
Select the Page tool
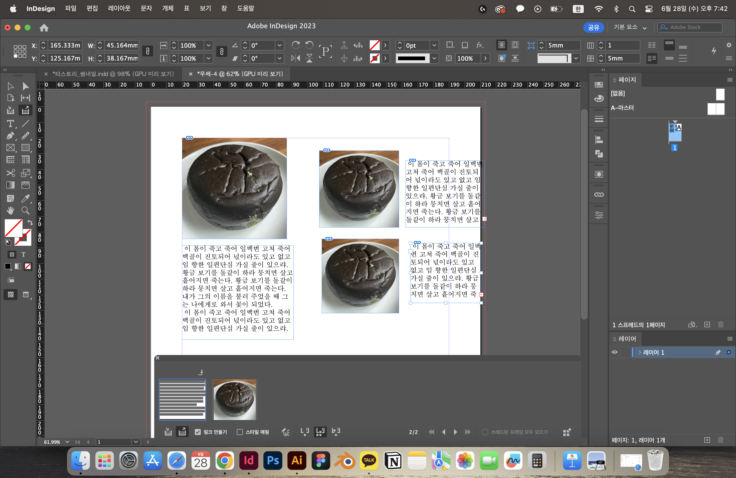11,98
